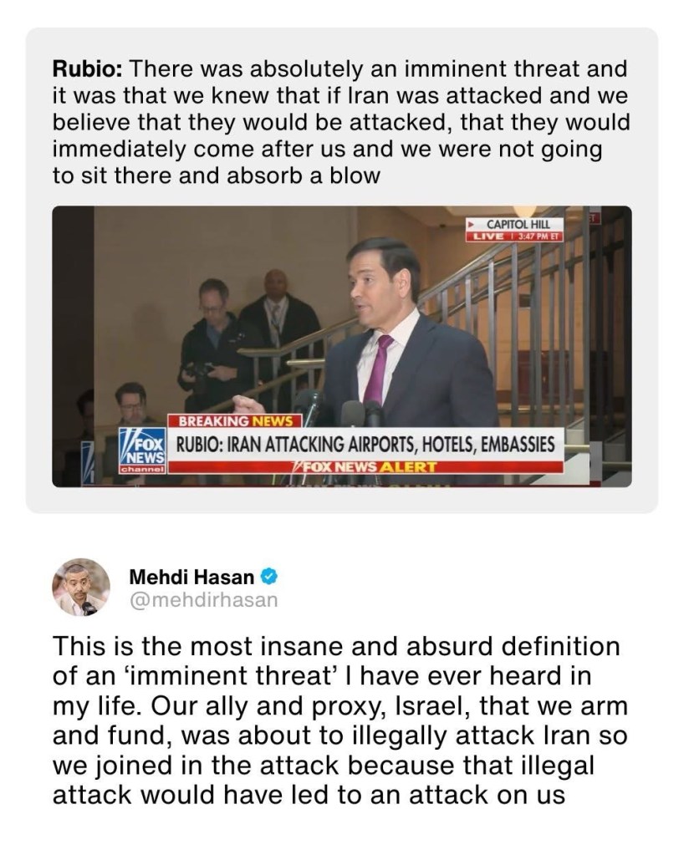Viewport: 684px width, 855px height.
Task: Click the Mehdi Hasan display name
Action: click(x=192, y=577)
